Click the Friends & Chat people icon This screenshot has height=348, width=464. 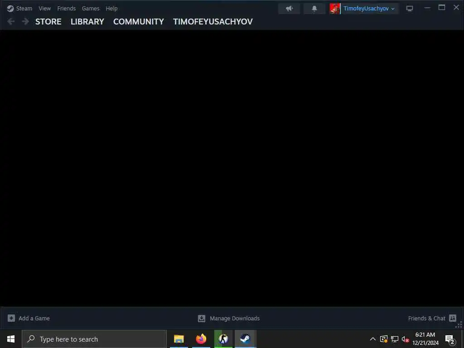[x=453, y=318]
